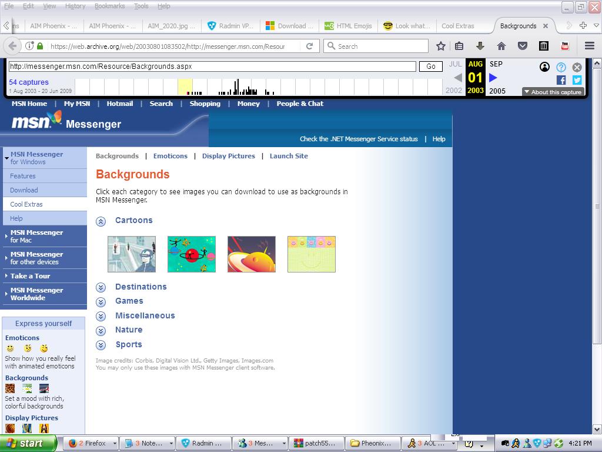Image resolution: width=602 pixels, height=452 pixels.
Task: Click the 54 captures link
Action: tap(29, 82)
